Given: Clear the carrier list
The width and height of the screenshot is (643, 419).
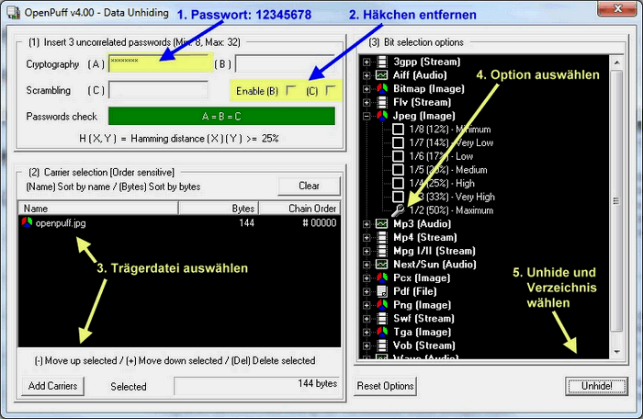Looking at the screenshot, I should click(x=309, y=186).
